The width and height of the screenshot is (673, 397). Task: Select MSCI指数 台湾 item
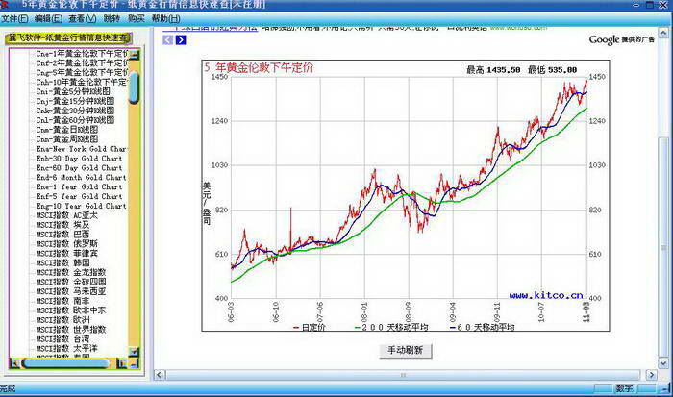pos(62,339)
